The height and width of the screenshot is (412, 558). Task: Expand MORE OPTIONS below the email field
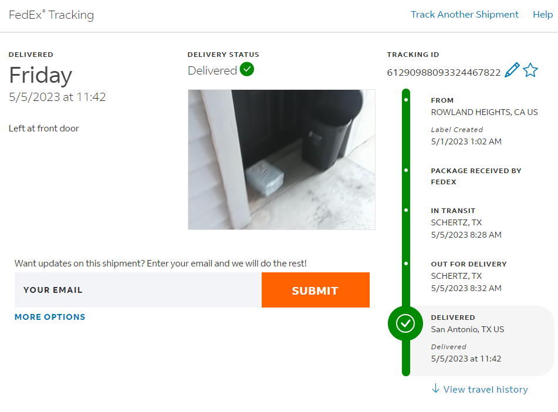point(50,317)
